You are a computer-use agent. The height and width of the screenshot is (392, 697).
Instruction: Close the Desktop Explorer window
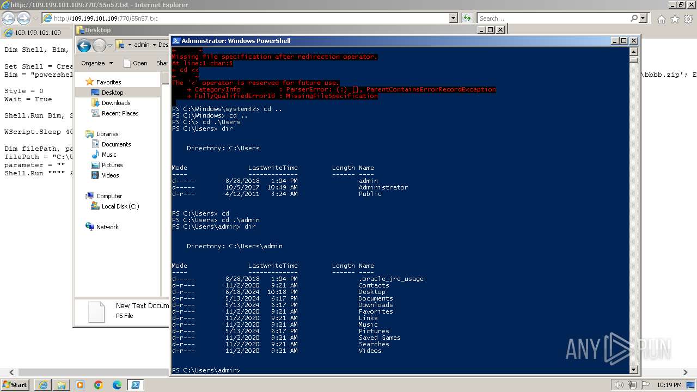click(x=500, y=30)
